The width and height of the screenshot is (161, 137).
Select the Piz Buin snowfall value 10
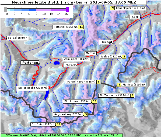(x=58, y=124)
